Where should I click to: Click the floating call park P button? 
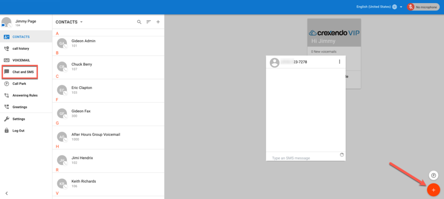tap(433, 175)
